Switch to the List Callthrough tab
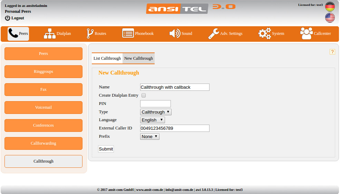This screenshot has width=340, height=194. 107,58
